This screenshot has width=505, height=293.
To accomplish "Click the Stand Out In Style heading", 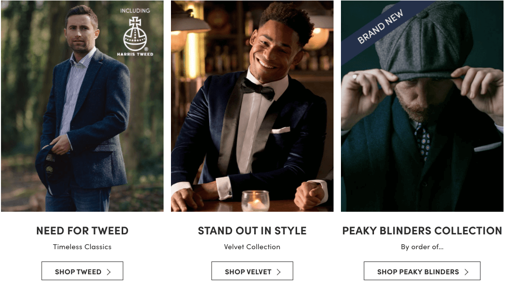I will pyautogui.click(x=252, y=230).
